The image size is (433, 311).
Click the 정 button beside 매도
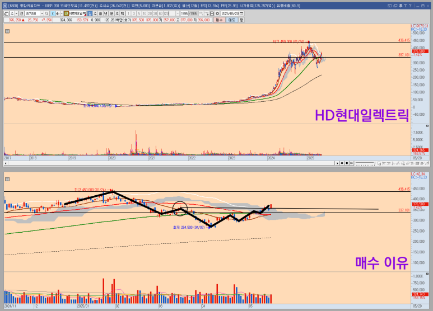(x=241, y=20)
